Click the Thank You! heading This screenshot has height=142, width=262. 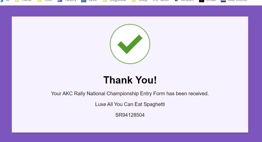[130, 80]
